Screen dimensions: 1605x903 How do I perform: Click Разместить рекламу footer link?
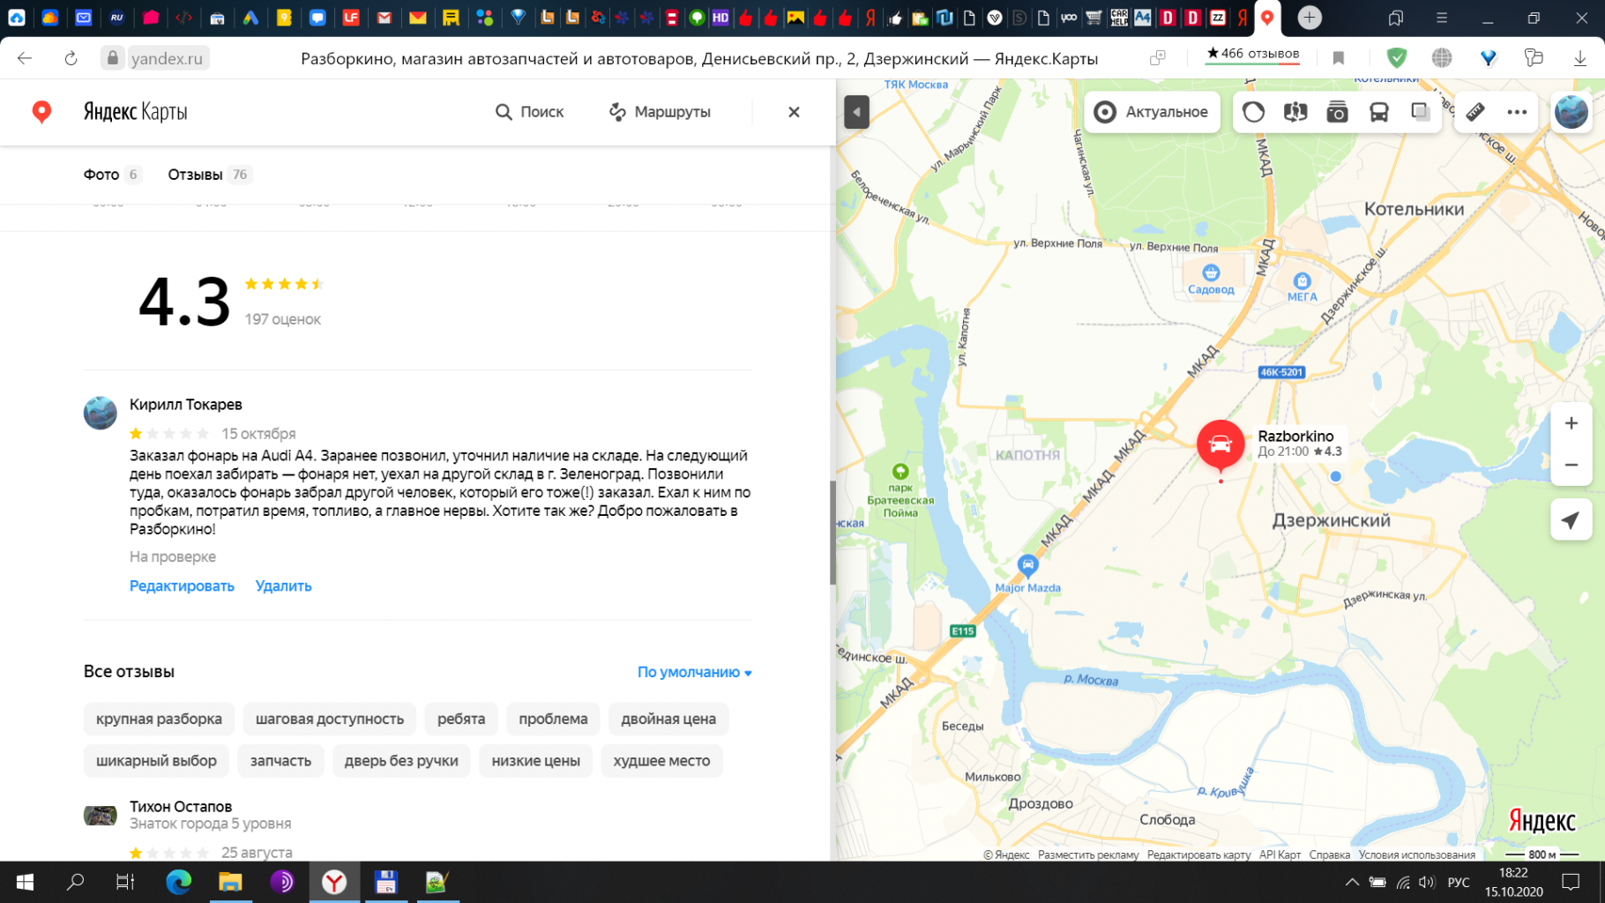tap(1088, 854)
